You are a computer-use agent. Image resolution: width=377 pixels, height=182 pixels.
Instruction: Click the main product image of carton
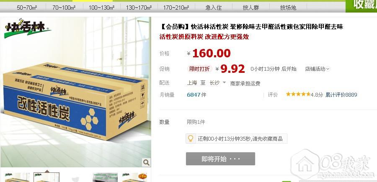(75, 92)
